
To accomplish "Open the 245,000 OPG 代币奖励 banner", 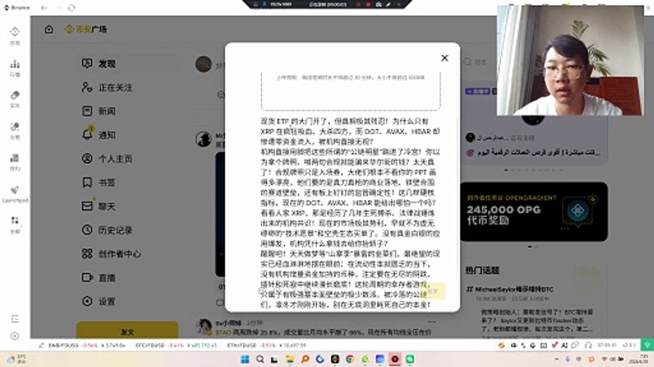I will (534, 212).
